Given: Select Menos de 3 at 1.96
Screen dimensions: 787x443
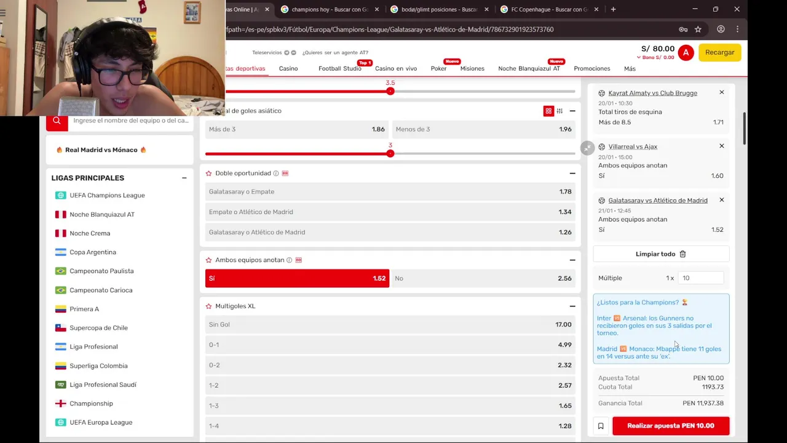Looking at the screenshot, I should 483,129.
